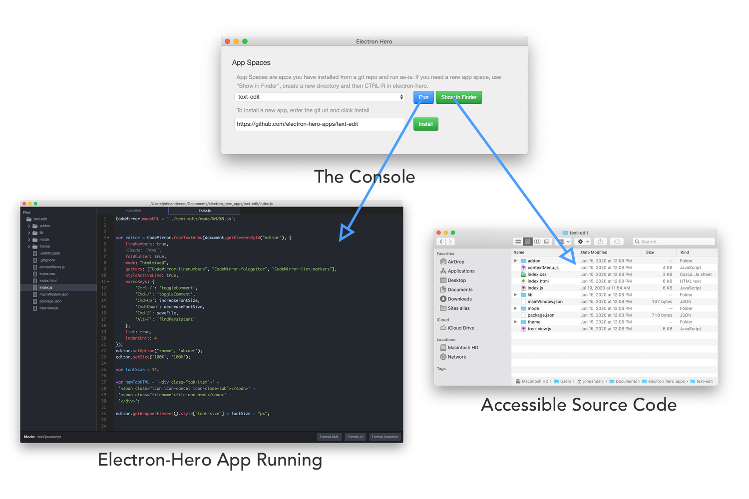The image size is (749, 499).
Task: Switch to index.html tab in editor
Action: click(133, 211)
